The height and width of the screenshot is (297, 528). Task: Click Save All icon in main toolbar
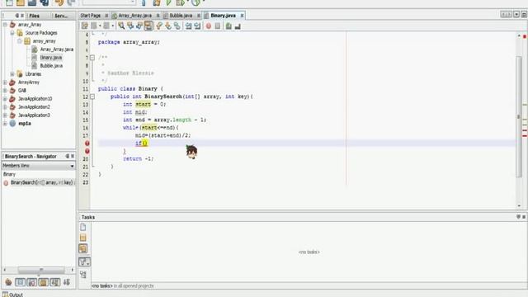[44, 3]
